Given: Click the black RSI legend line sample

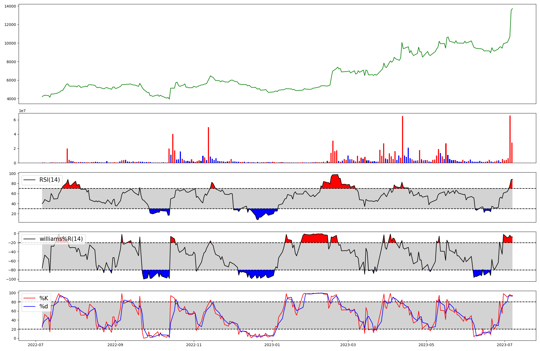Looking at the screenshot, I should (x=29, y=180).
